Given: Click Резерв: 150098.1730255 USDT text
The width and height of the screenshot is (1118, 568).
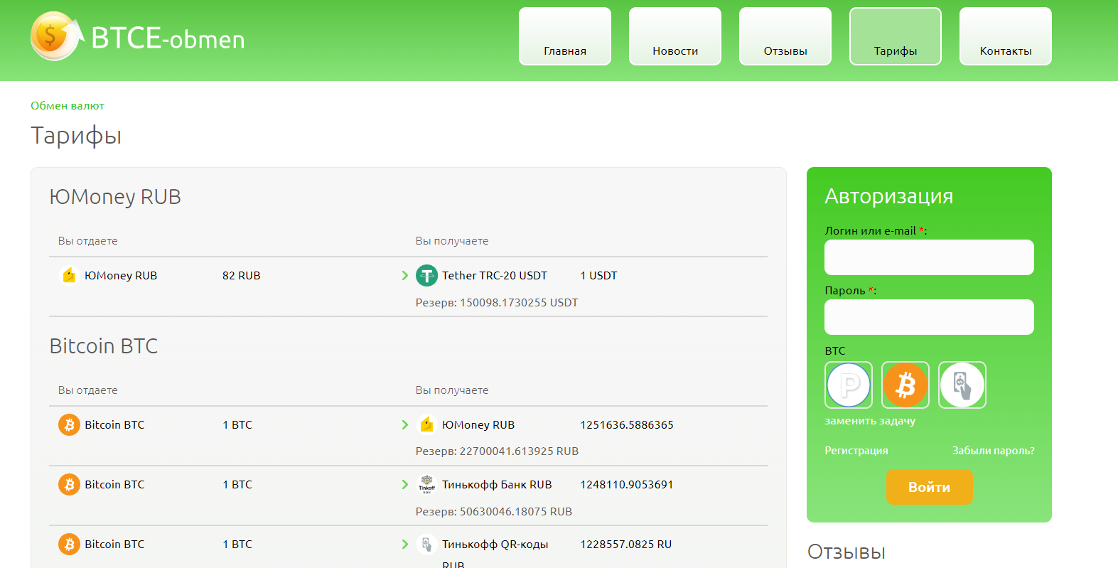Looking at the screenshot, I should click(x=497, y=303).
